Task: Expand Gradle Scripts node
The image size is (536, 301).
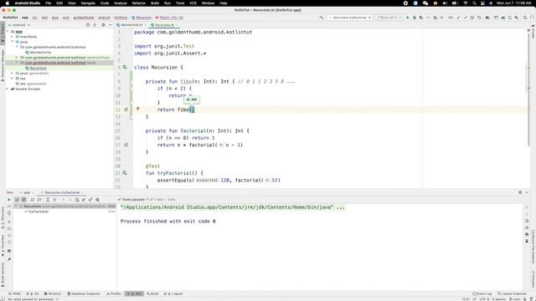Action: (x=8, y=89)
